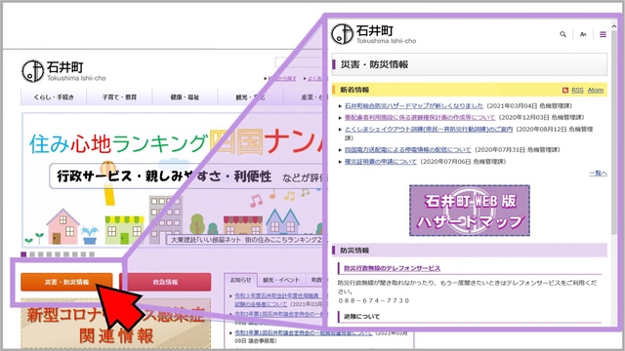The image size is (625, 351).
Task: Open the くらし・手続き menu
Action: 54,97
